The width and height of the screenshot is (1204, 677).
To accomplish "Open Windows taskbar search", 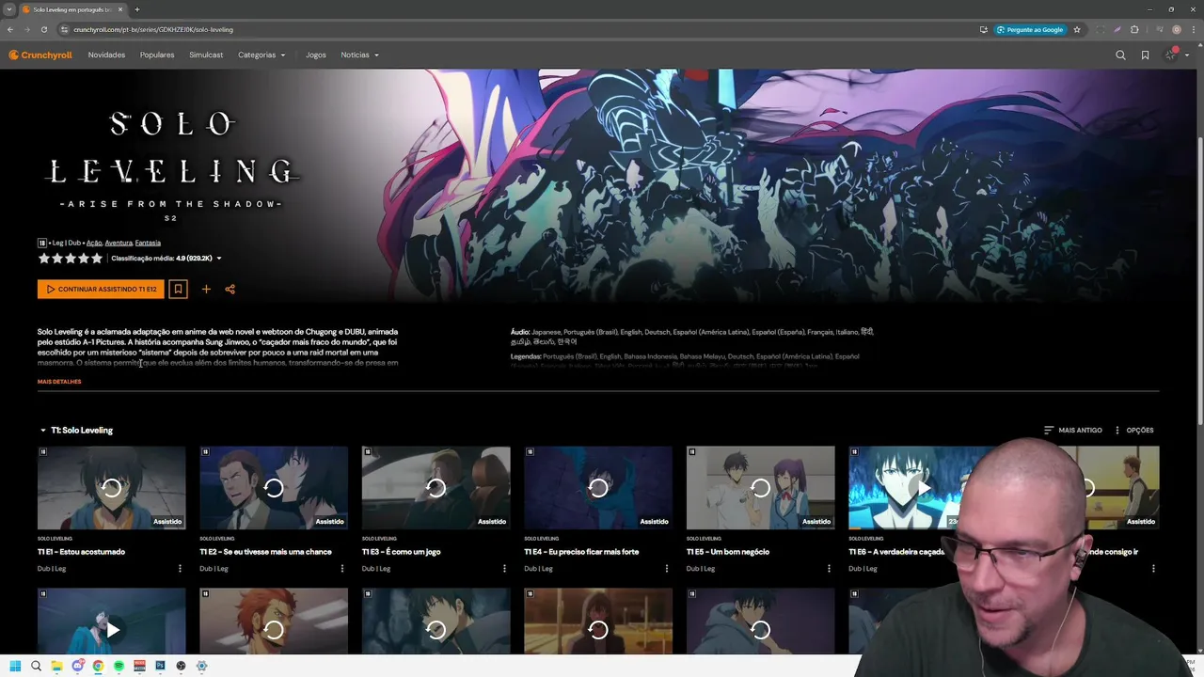I will [36, 666].
